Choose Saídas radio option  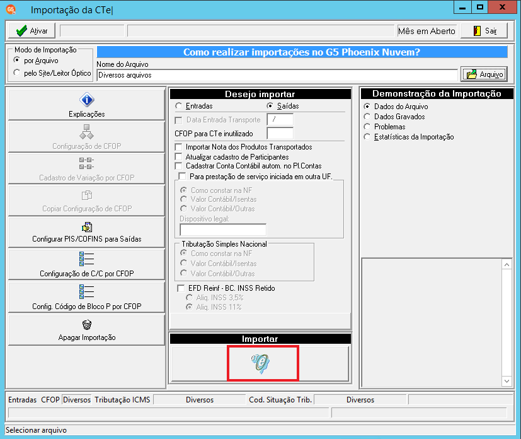coord(270,106)
